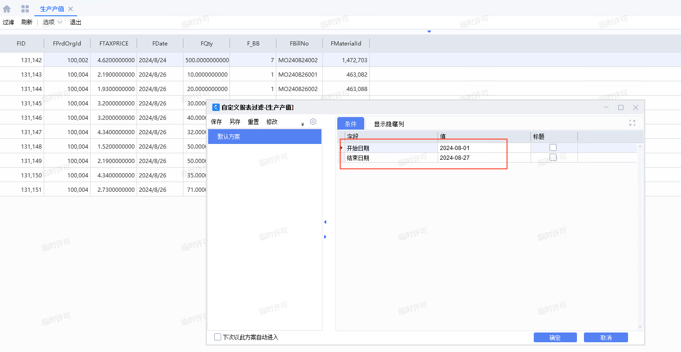Expand panel with right blue arrow

[x=325, y=237]
